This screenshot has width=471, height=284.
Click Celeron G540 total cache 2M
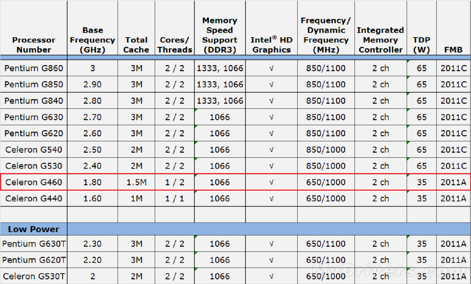pos(136,150)
